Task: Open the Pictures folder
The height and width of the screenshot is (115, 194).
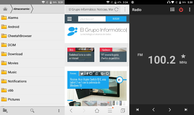Action: [32, 99]
